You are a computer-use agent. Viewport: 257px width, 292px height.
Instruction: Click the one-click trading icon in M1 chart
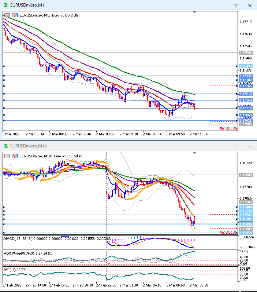15,15
